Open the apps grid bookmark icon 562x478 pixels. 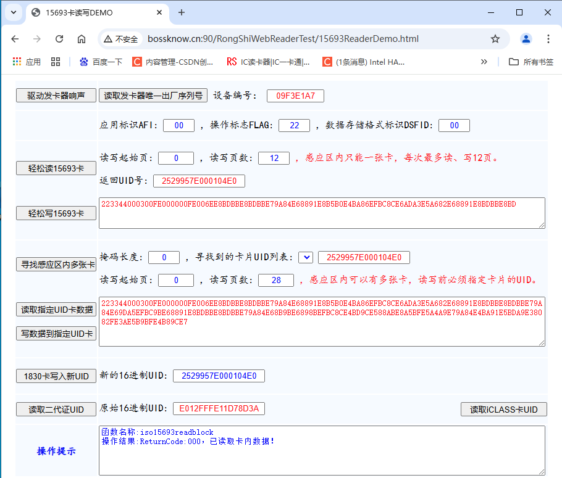pos(56,62)
